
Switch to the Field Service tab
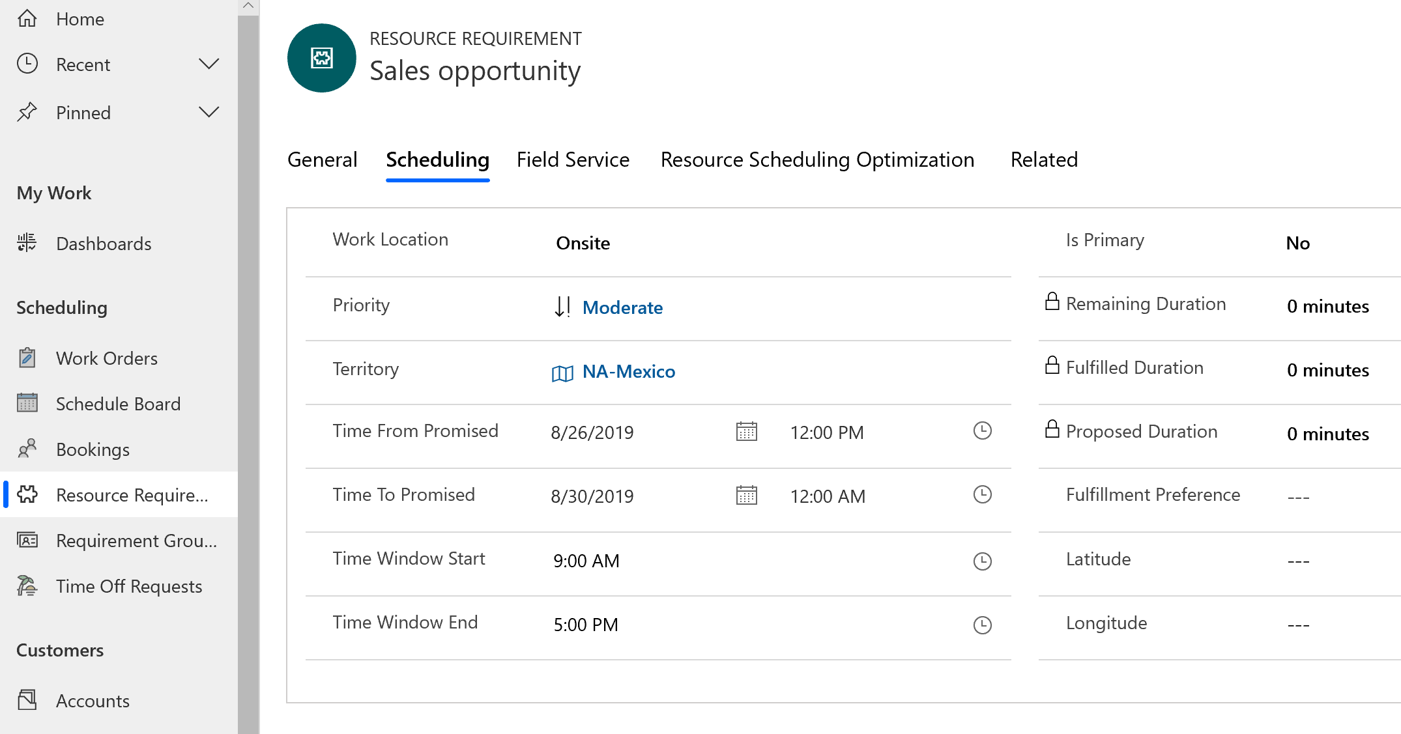pos(573,159)
